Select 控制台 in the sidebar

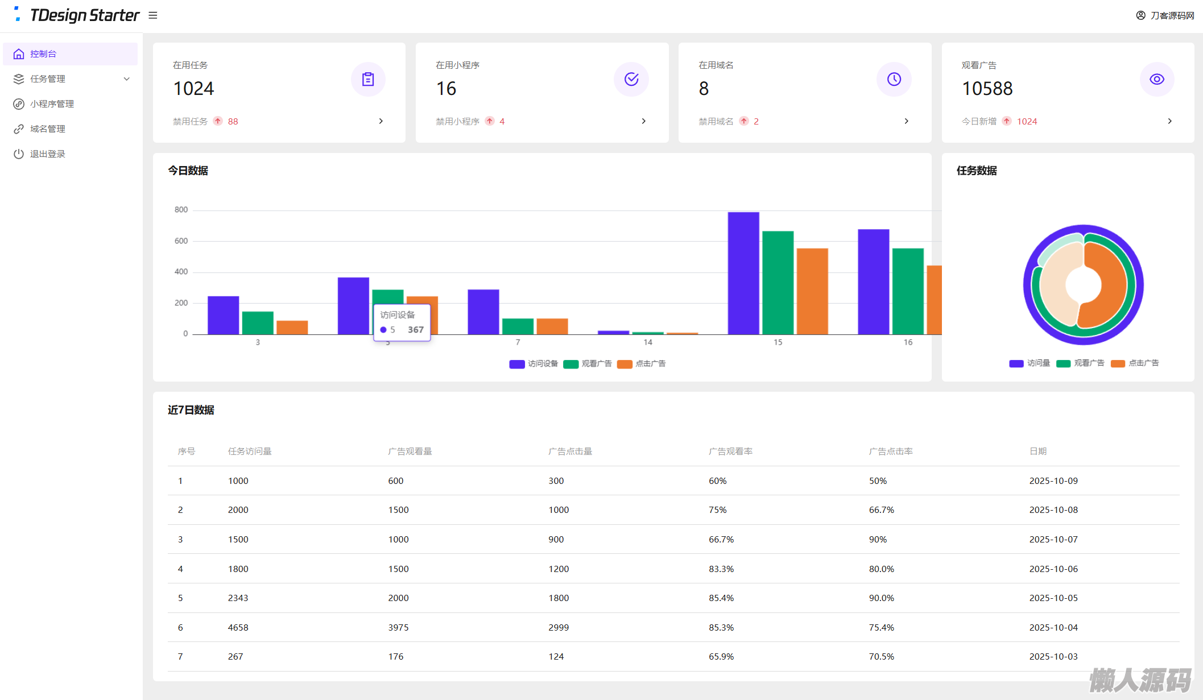tap(43, 54)
